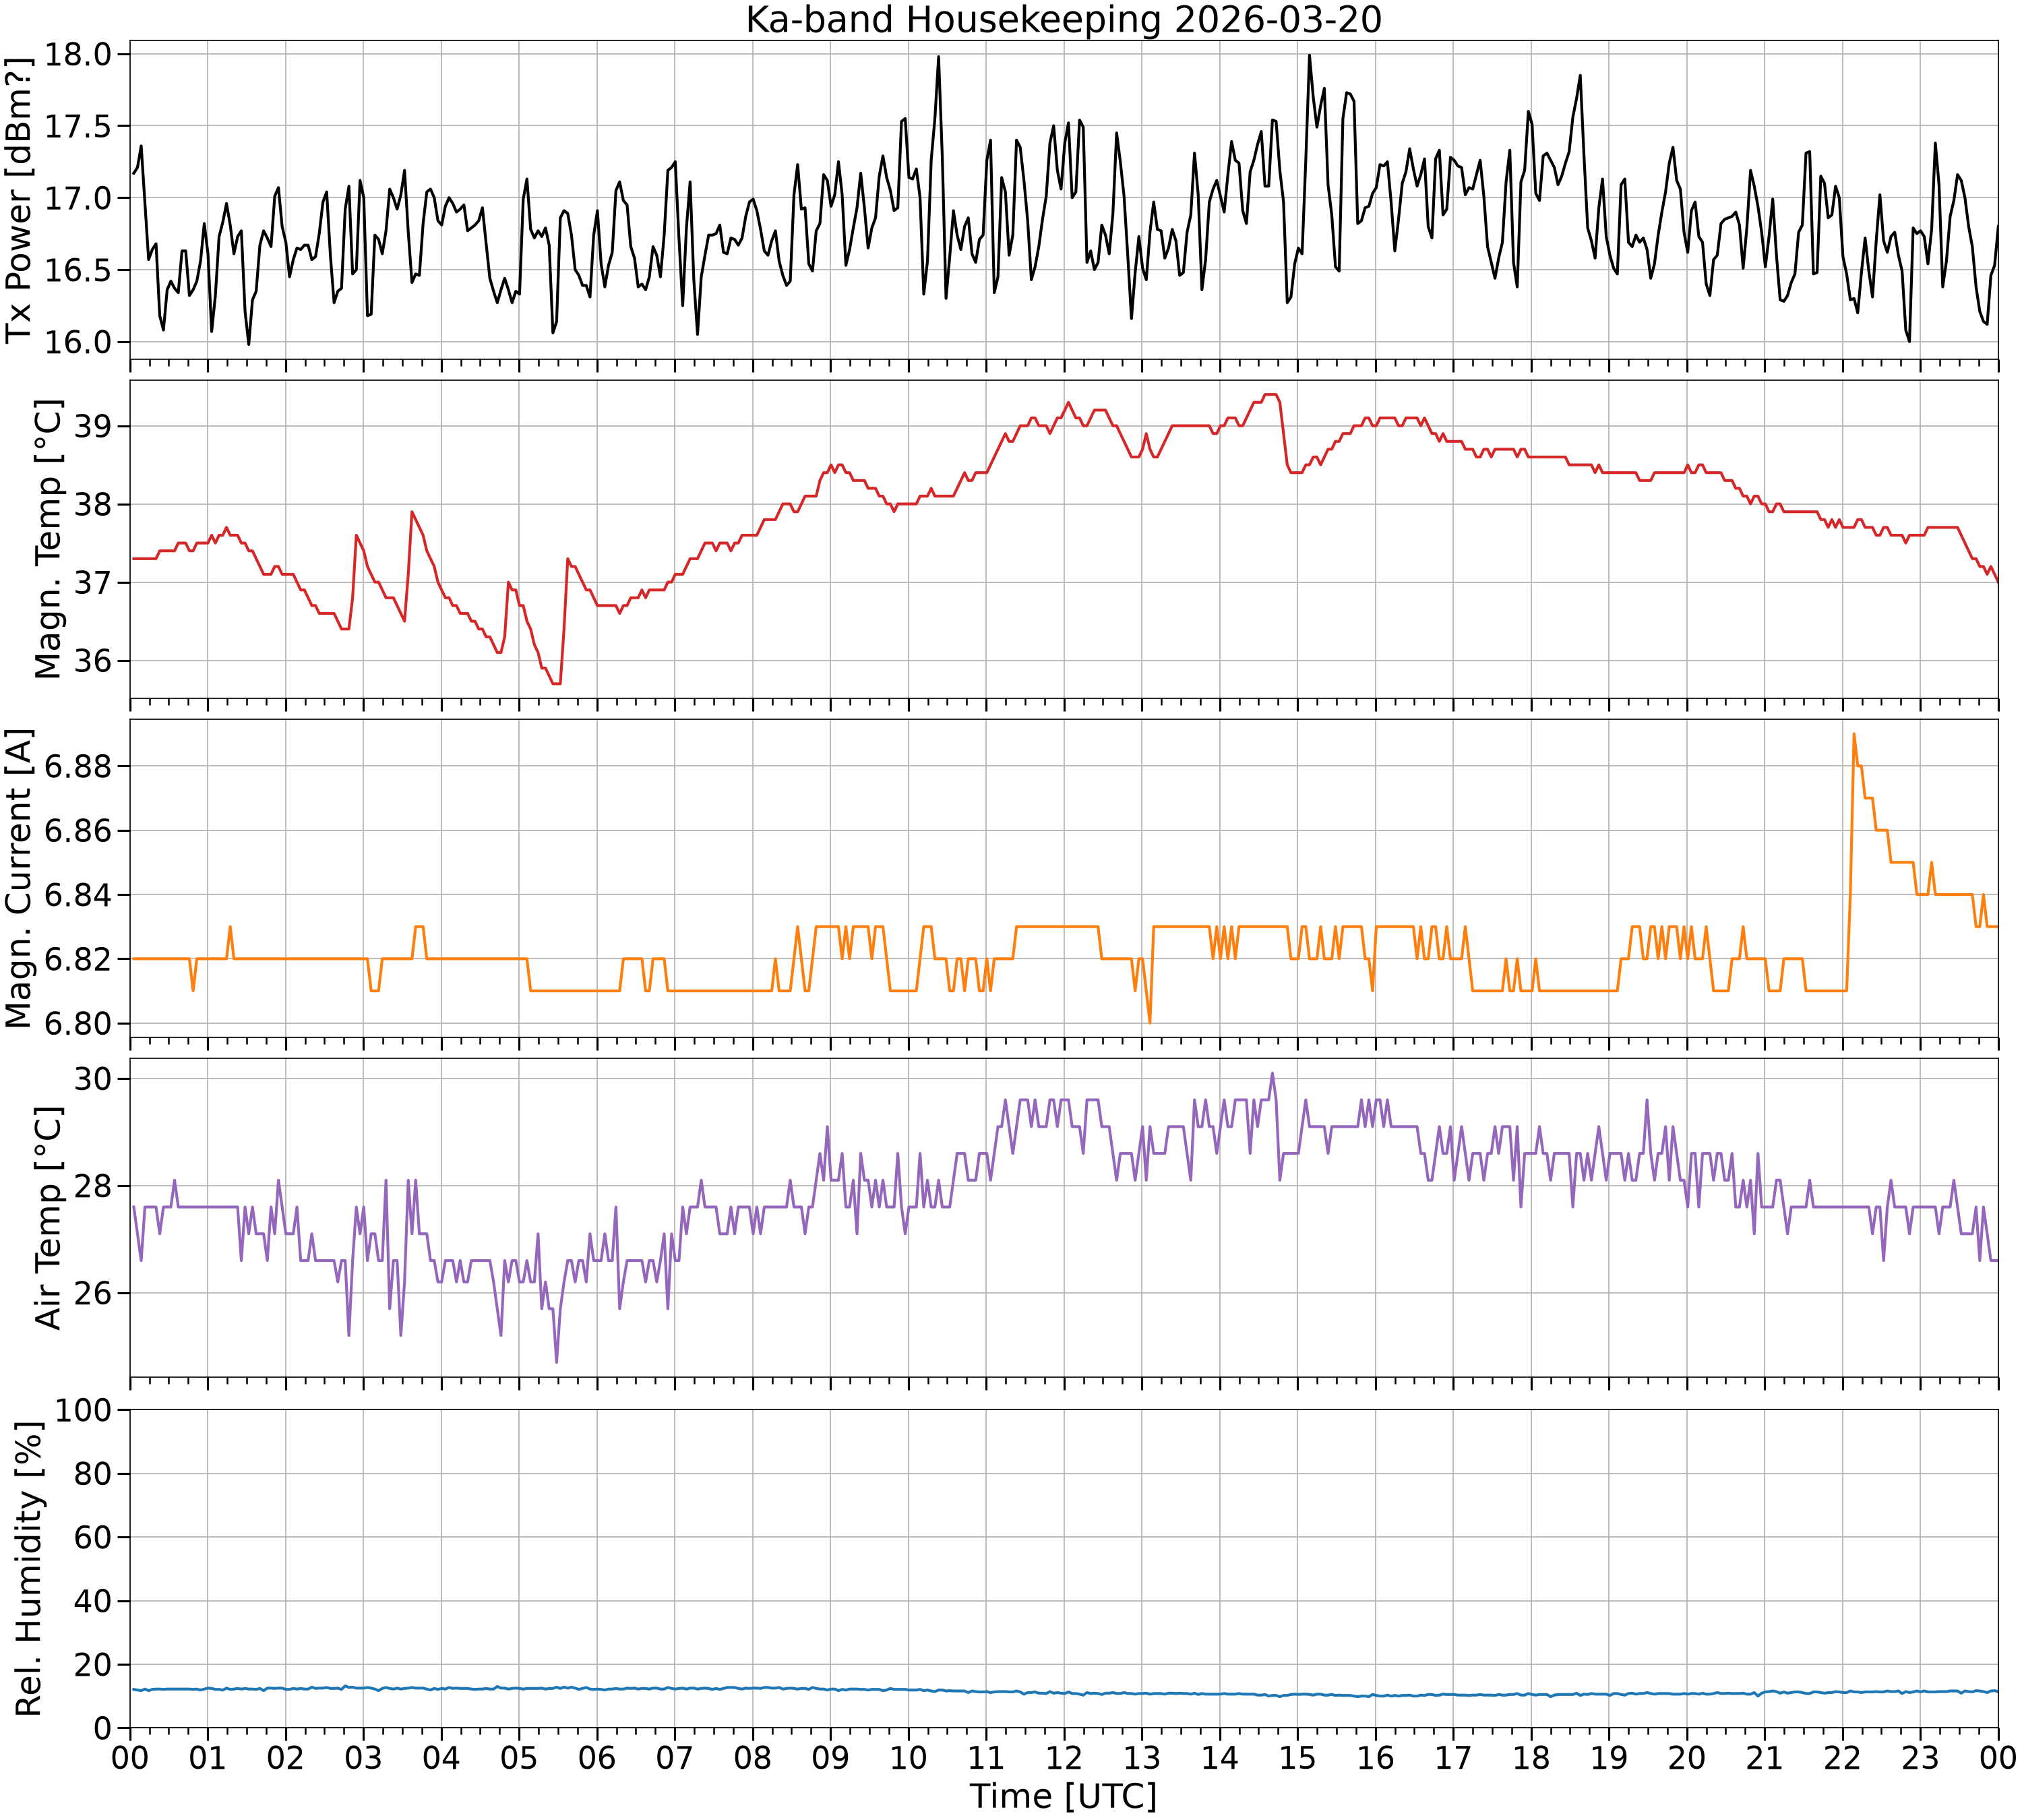Click the air temperature maximum near 14:40
The image size is (2022, 1820).
coord(1272,1073)
